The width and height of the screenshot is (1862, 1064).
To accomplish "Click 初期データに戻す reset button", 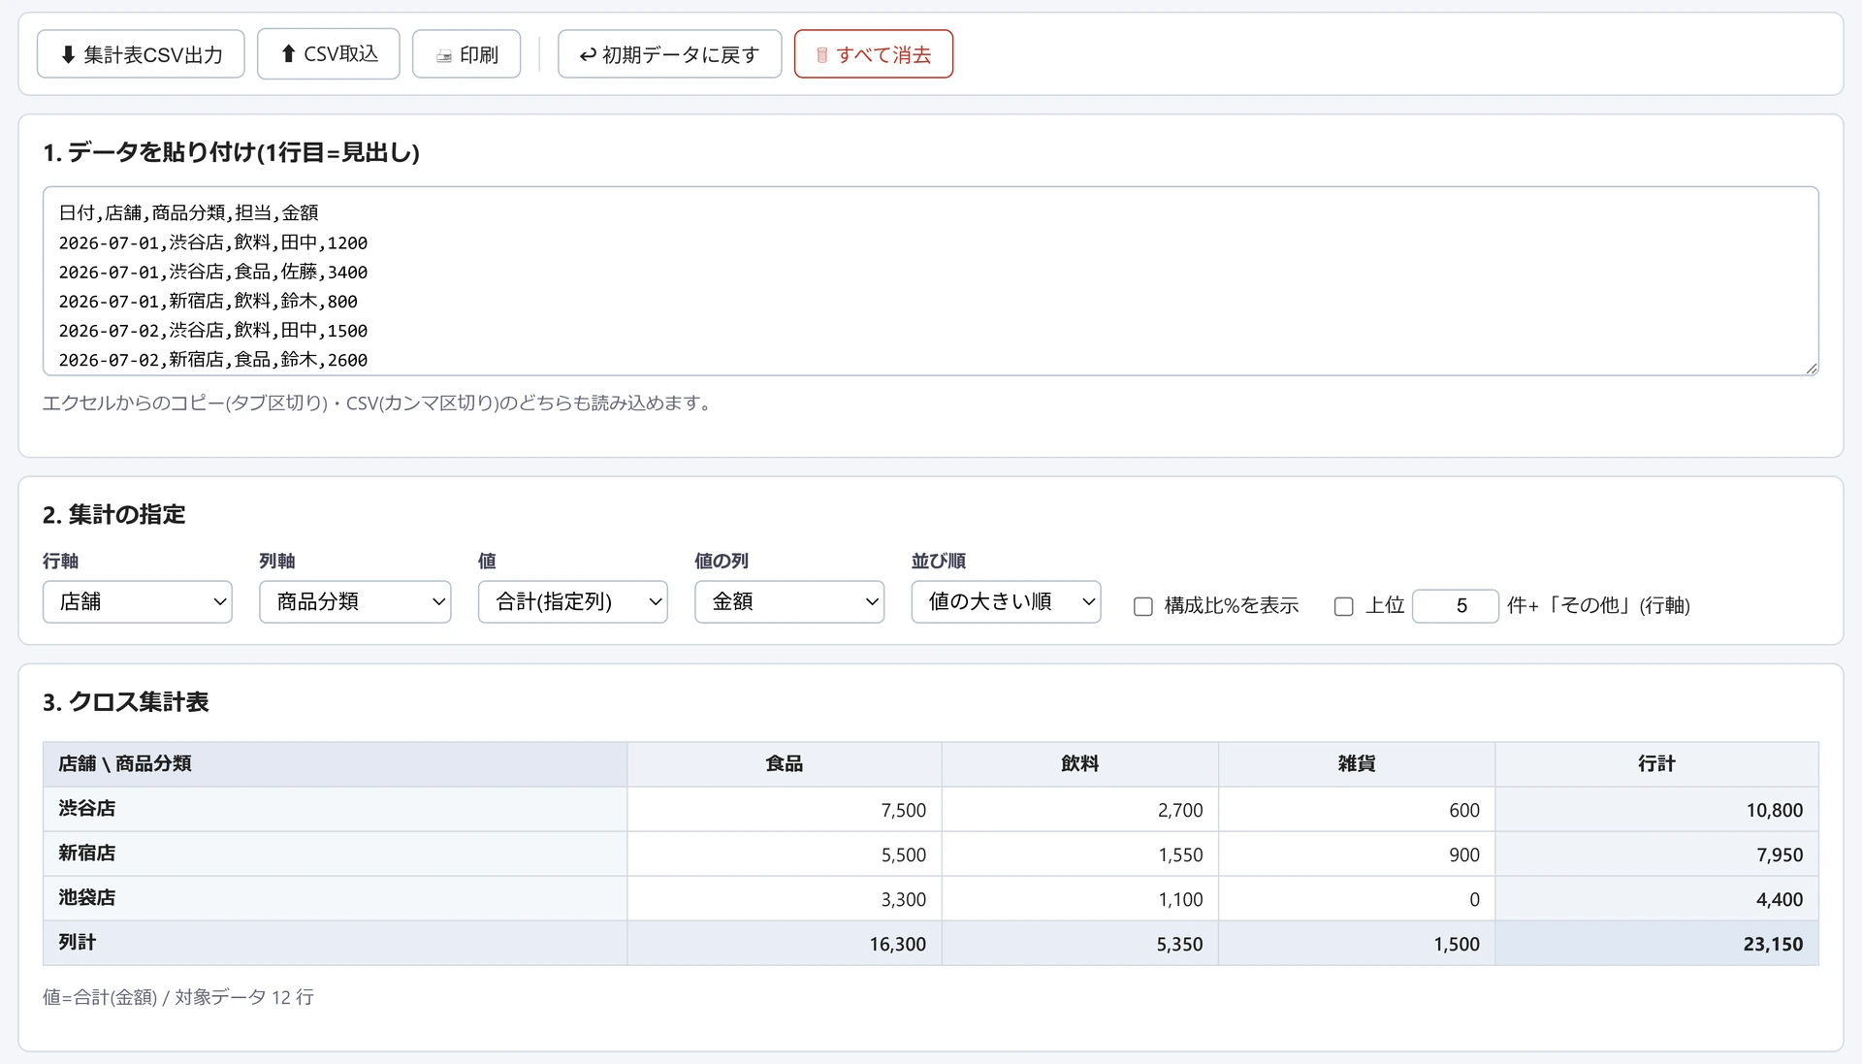I will 669,54.
